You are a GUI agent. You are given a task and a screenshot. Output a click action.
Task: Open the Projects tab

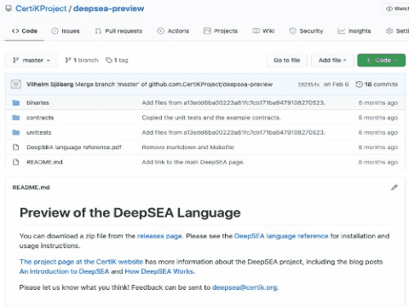tap(221, 31)
